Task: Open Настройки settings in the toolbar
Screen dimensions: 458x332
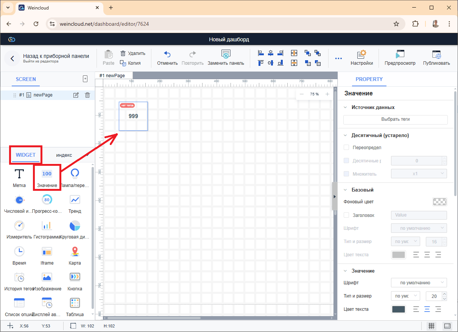Action: coord(361,58)
